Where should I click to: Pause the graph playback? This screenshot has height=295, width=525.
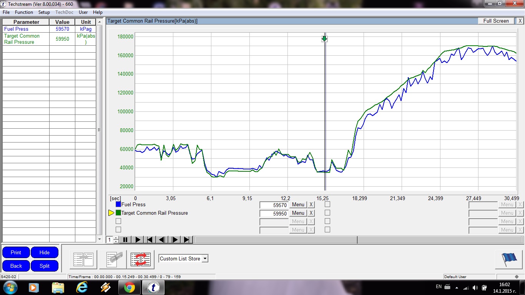point(125,240)
